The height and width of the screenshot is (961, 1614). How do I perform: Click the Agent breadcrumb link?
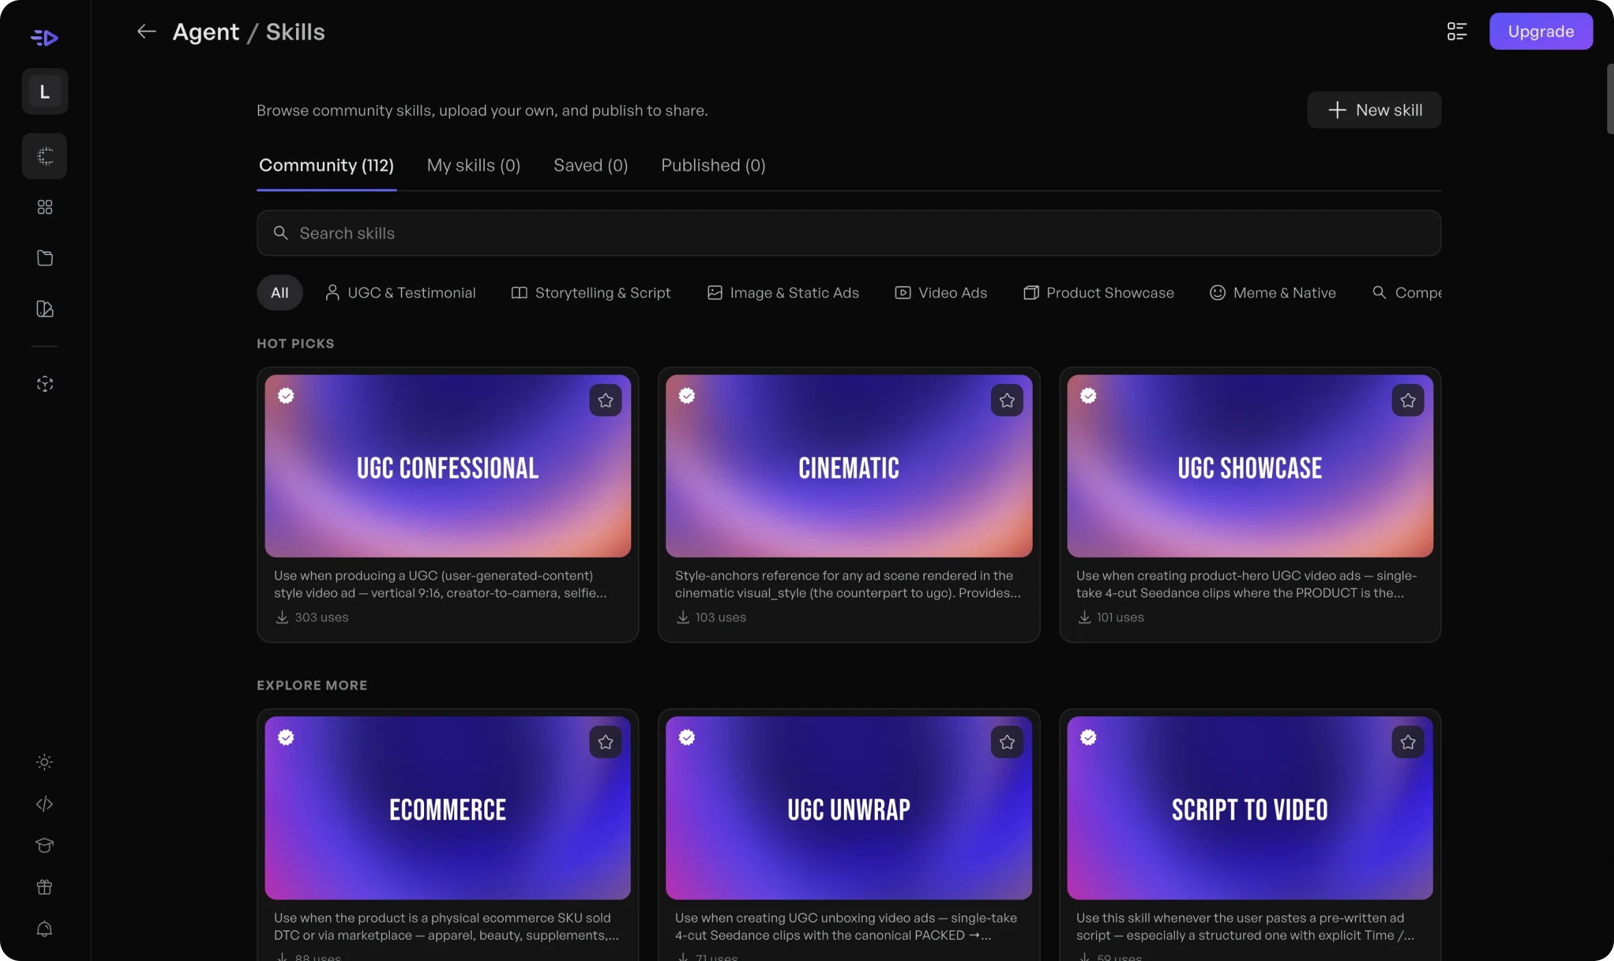[206, 31]
